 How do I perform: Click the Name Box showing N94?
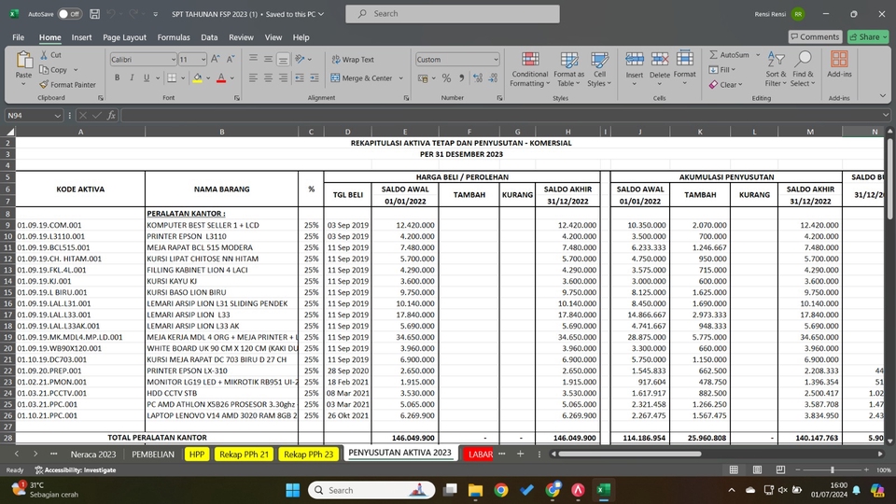click(34, 116)
